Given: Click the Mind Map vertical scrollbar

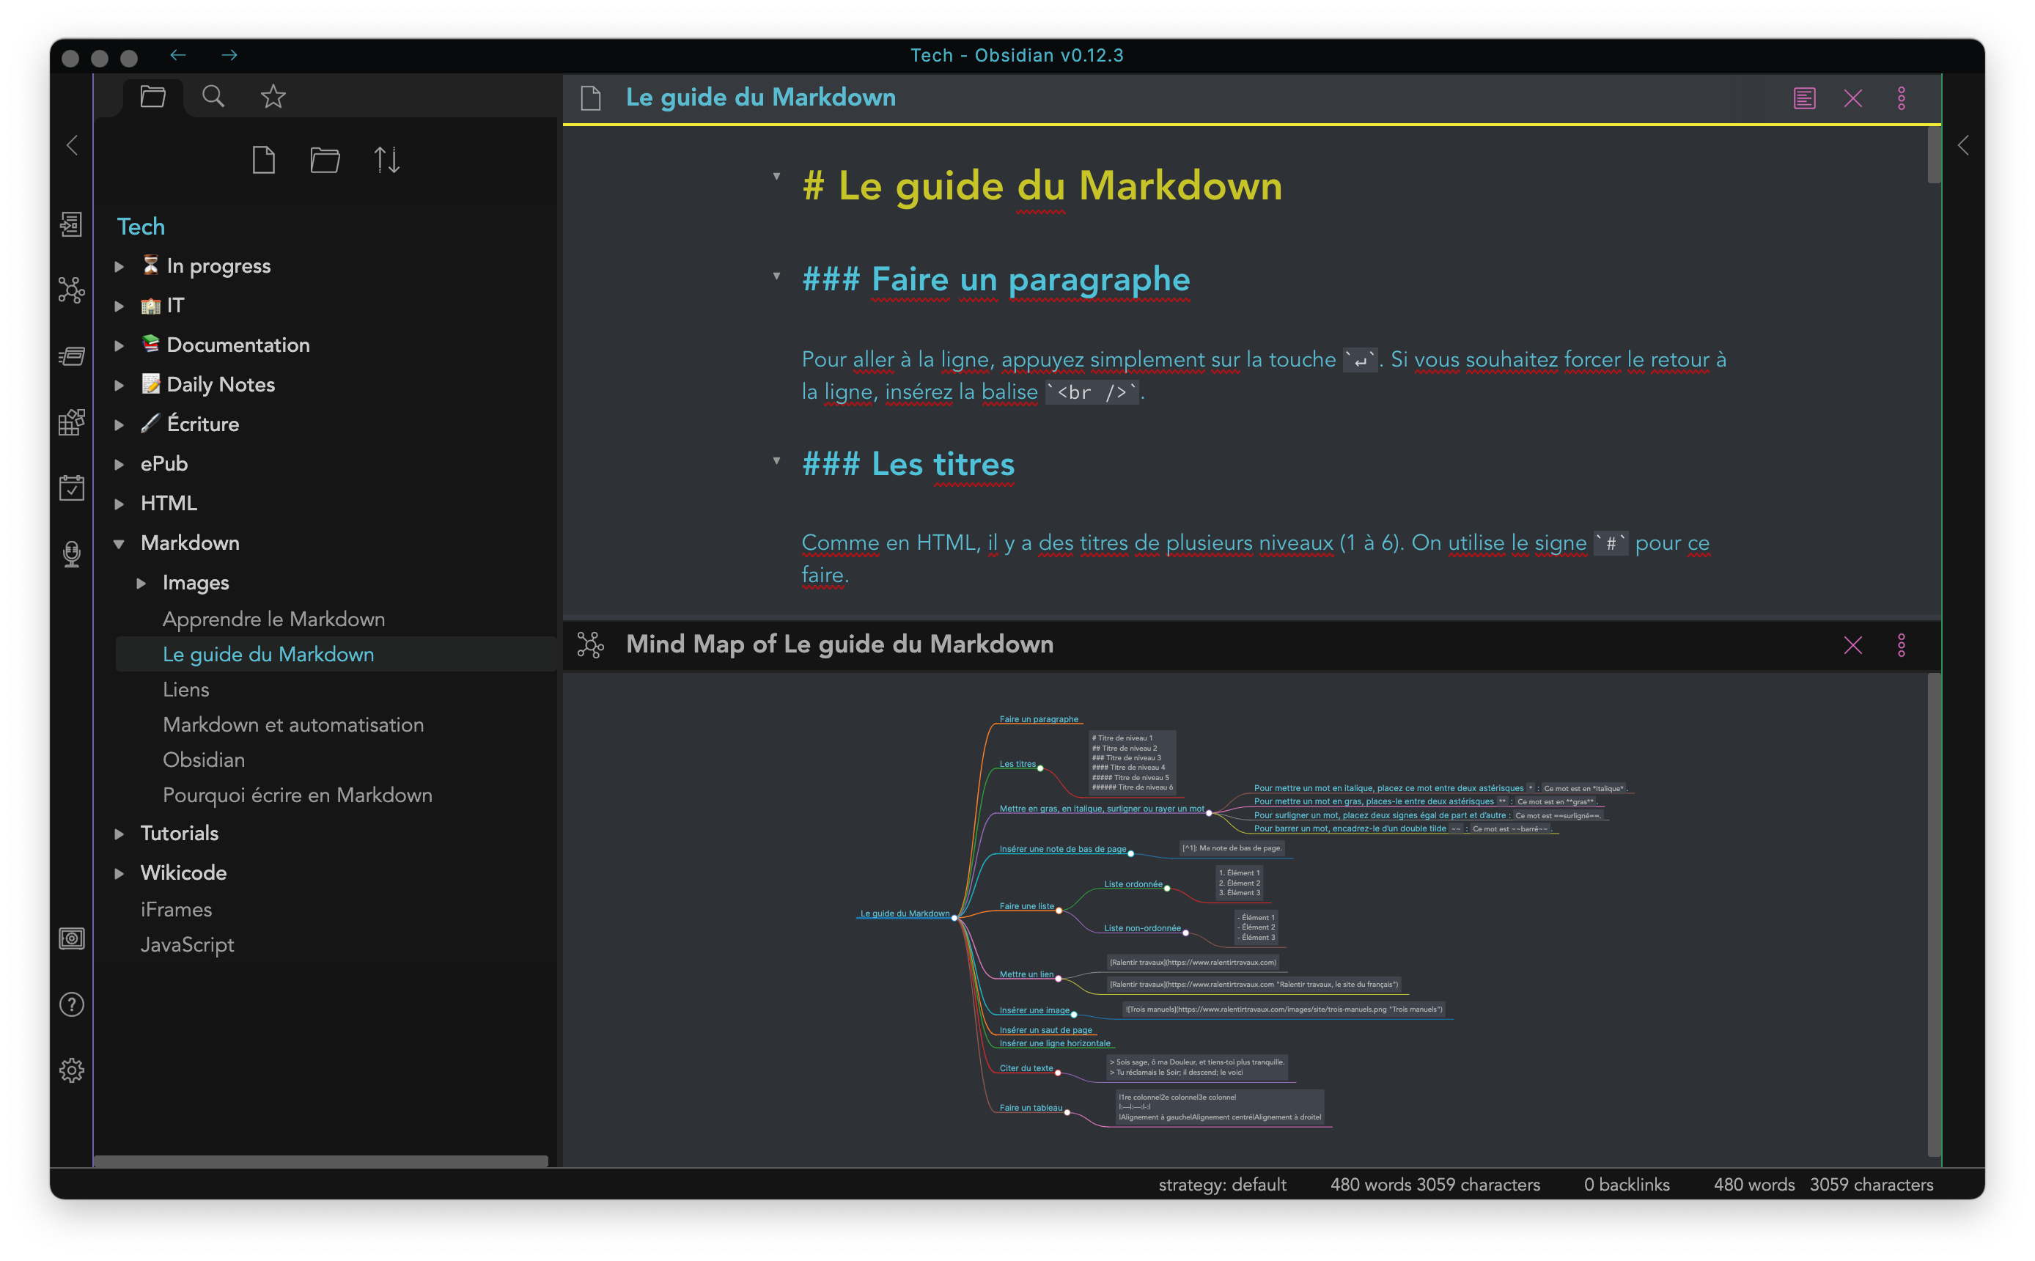Looking at the screenshot, I should click(1933, 915).
